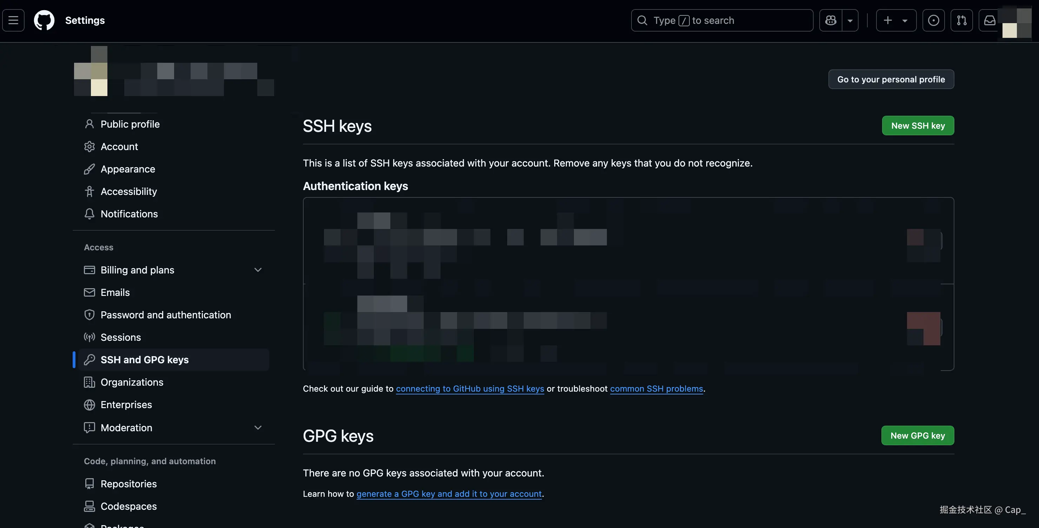Open Public profile settings
Screen dimensions: 1039x528
[x=130, y=124]
